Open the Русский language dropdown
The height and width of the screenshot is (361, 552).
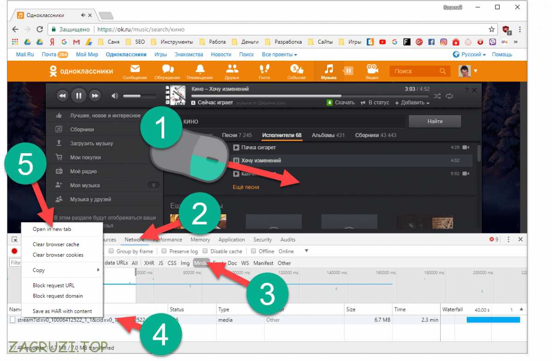tap(469, 54)
